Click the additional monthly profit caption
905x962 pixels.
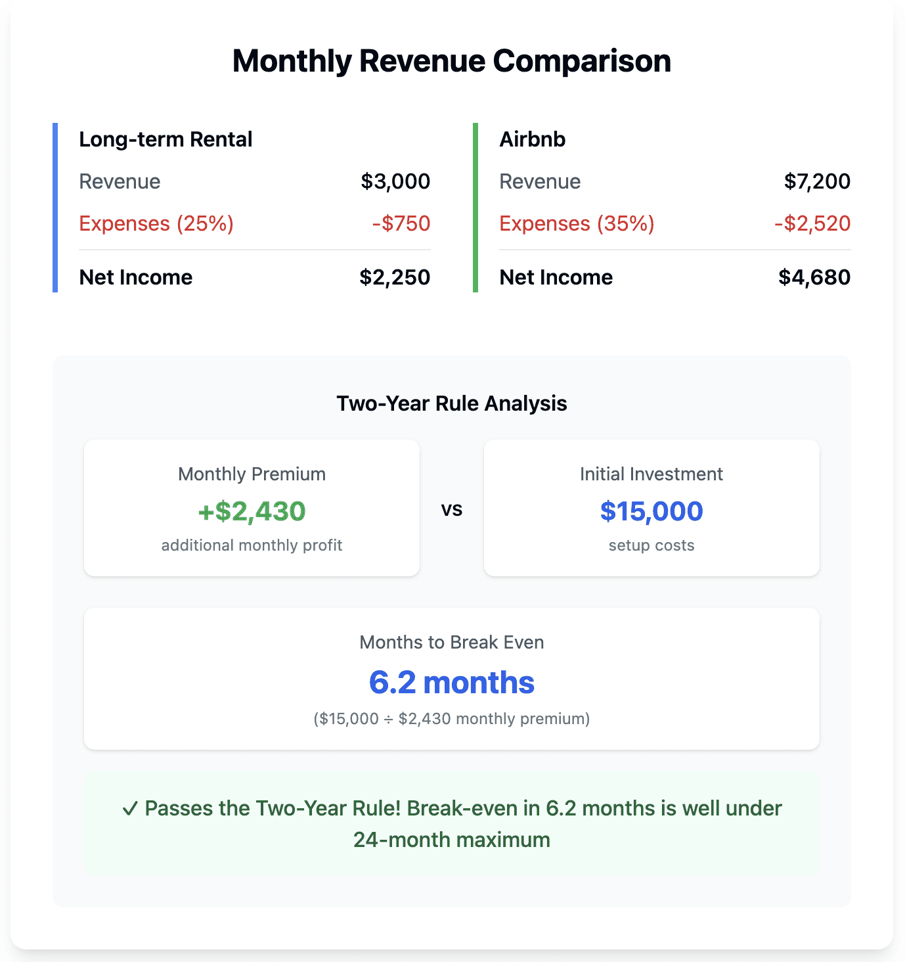click(252, 545)
